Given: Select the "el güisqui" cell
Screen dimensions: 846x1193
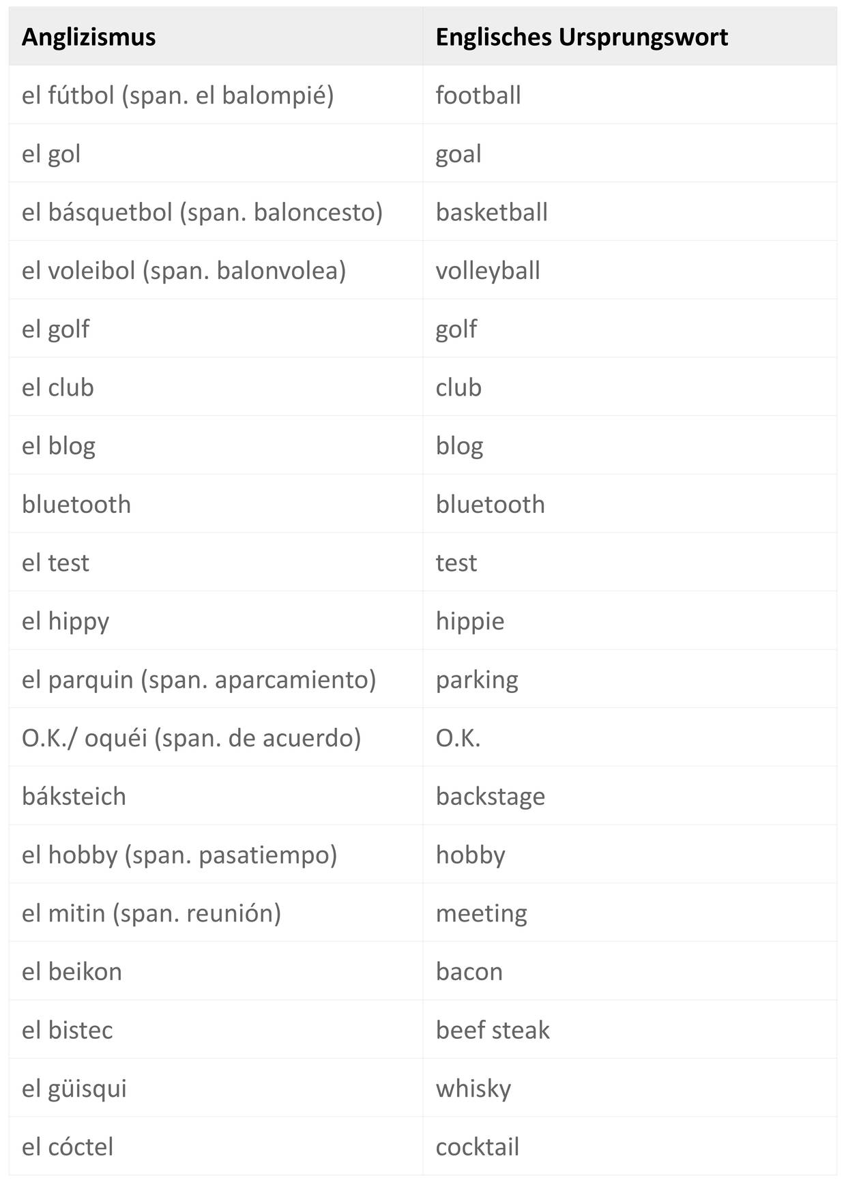Looking at the screenshot, I should [74, 1089].
